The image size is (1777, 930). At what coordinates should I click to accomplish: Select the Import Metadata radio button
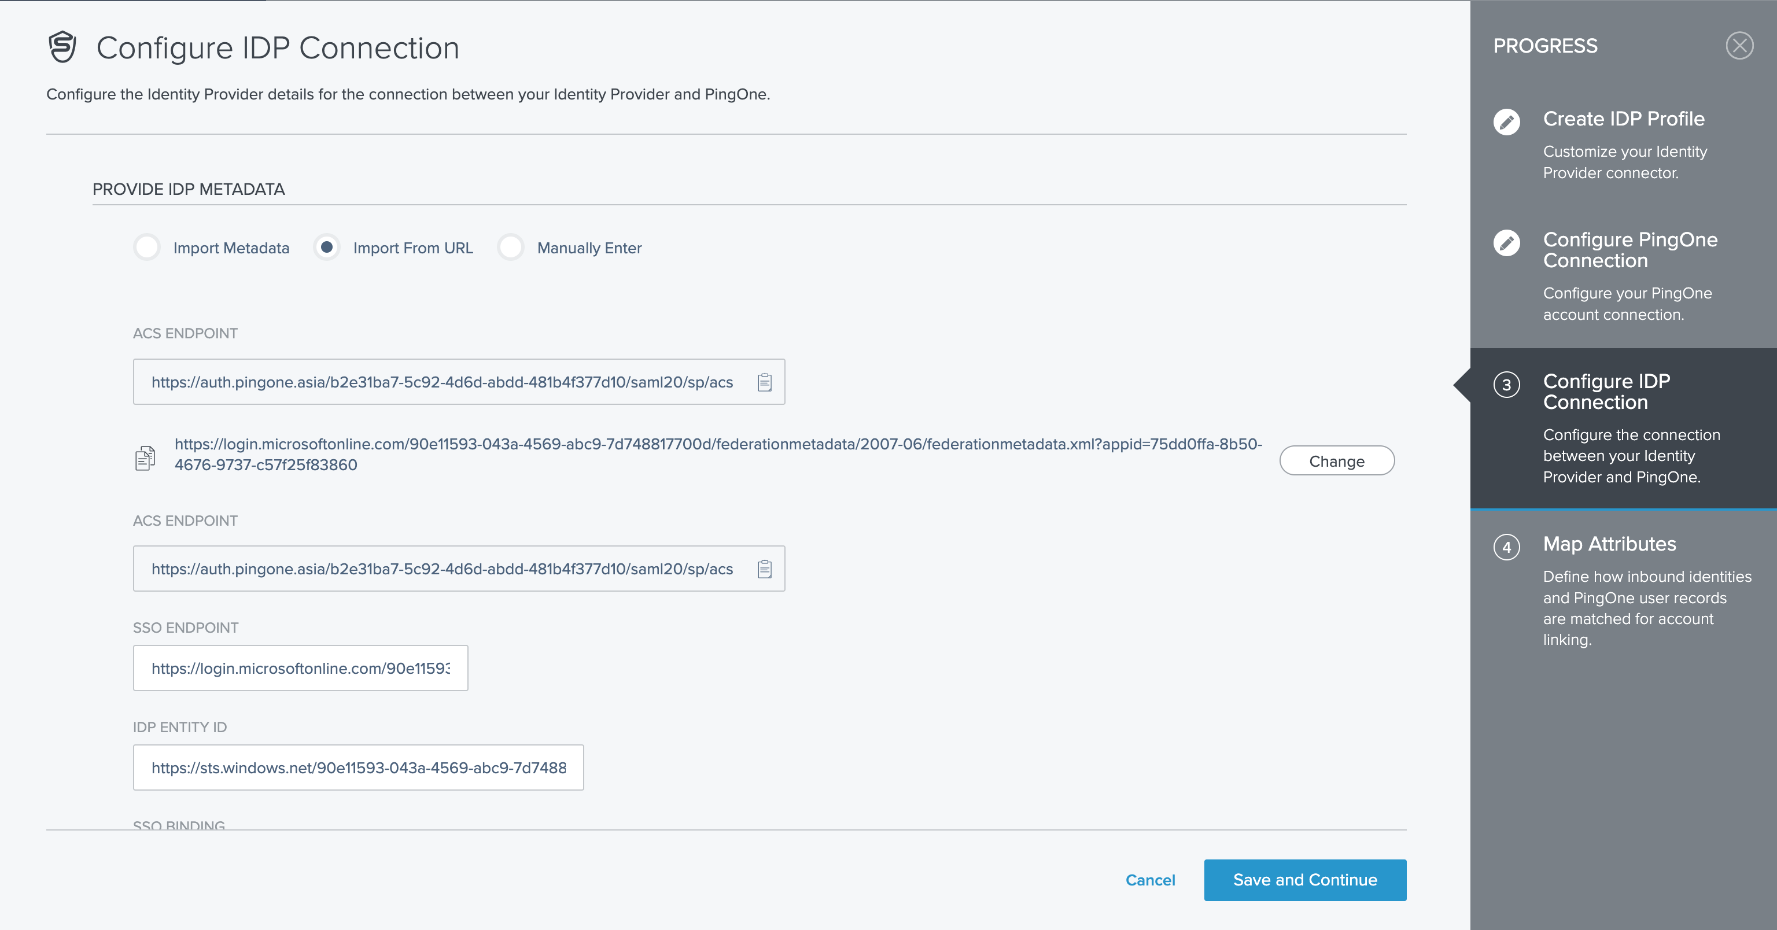(147, 247)
